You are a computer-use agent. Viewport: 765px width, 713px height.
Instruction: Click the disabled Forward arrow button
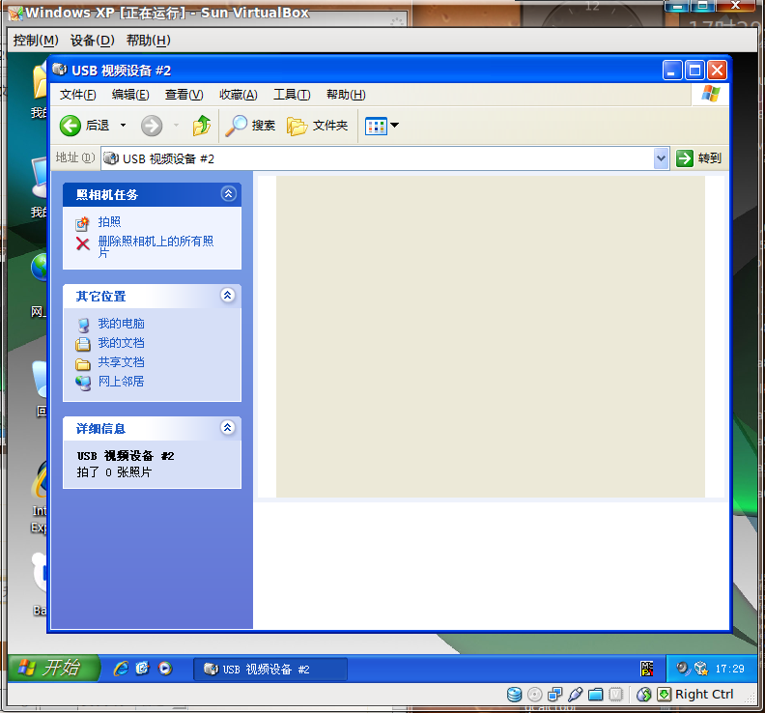(x=152, y=126)
